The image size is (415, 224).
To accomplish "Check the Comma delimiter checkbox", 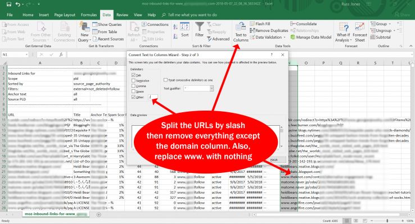I will click(x=133, y=86).
